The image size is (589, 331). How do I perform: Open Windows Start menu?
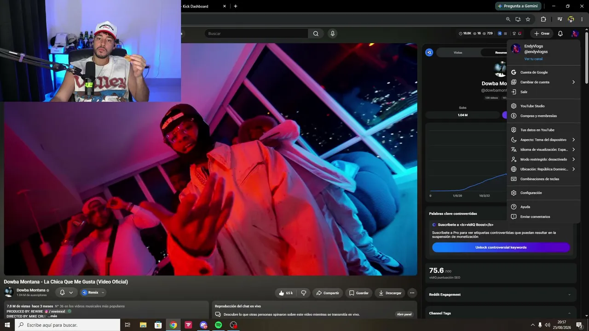coord(7,325)
